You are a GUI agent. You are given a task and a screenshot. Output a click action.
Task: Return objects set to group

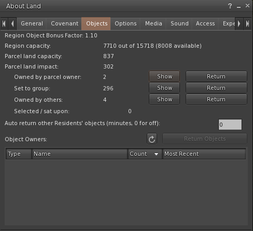[x=216, y=88]
